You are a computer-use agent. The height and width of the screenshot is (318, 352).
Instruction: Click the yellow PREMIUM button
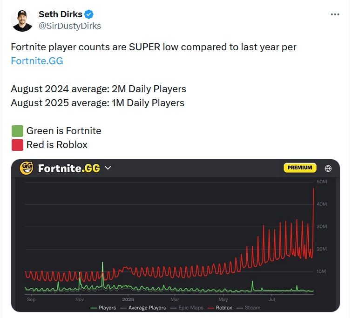[300, 168]
